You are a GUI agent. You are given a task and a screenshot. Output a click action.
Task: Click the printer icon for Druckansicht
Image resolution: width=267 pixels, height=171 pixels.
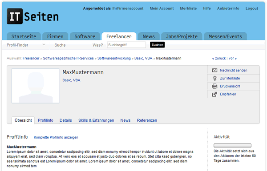pyautogui.click(x=214, y=86)
